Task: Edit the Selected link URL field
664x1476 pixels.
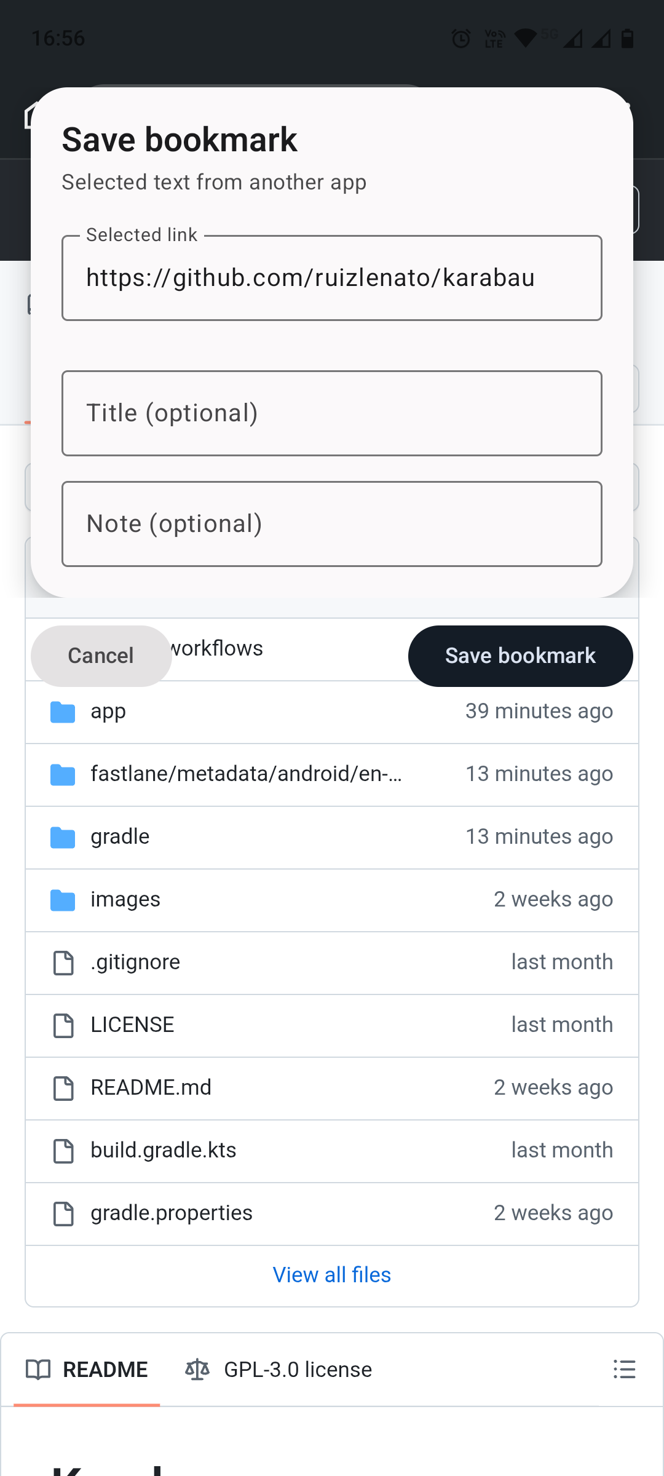Action: pyautogui.click(x=332, y=278)
